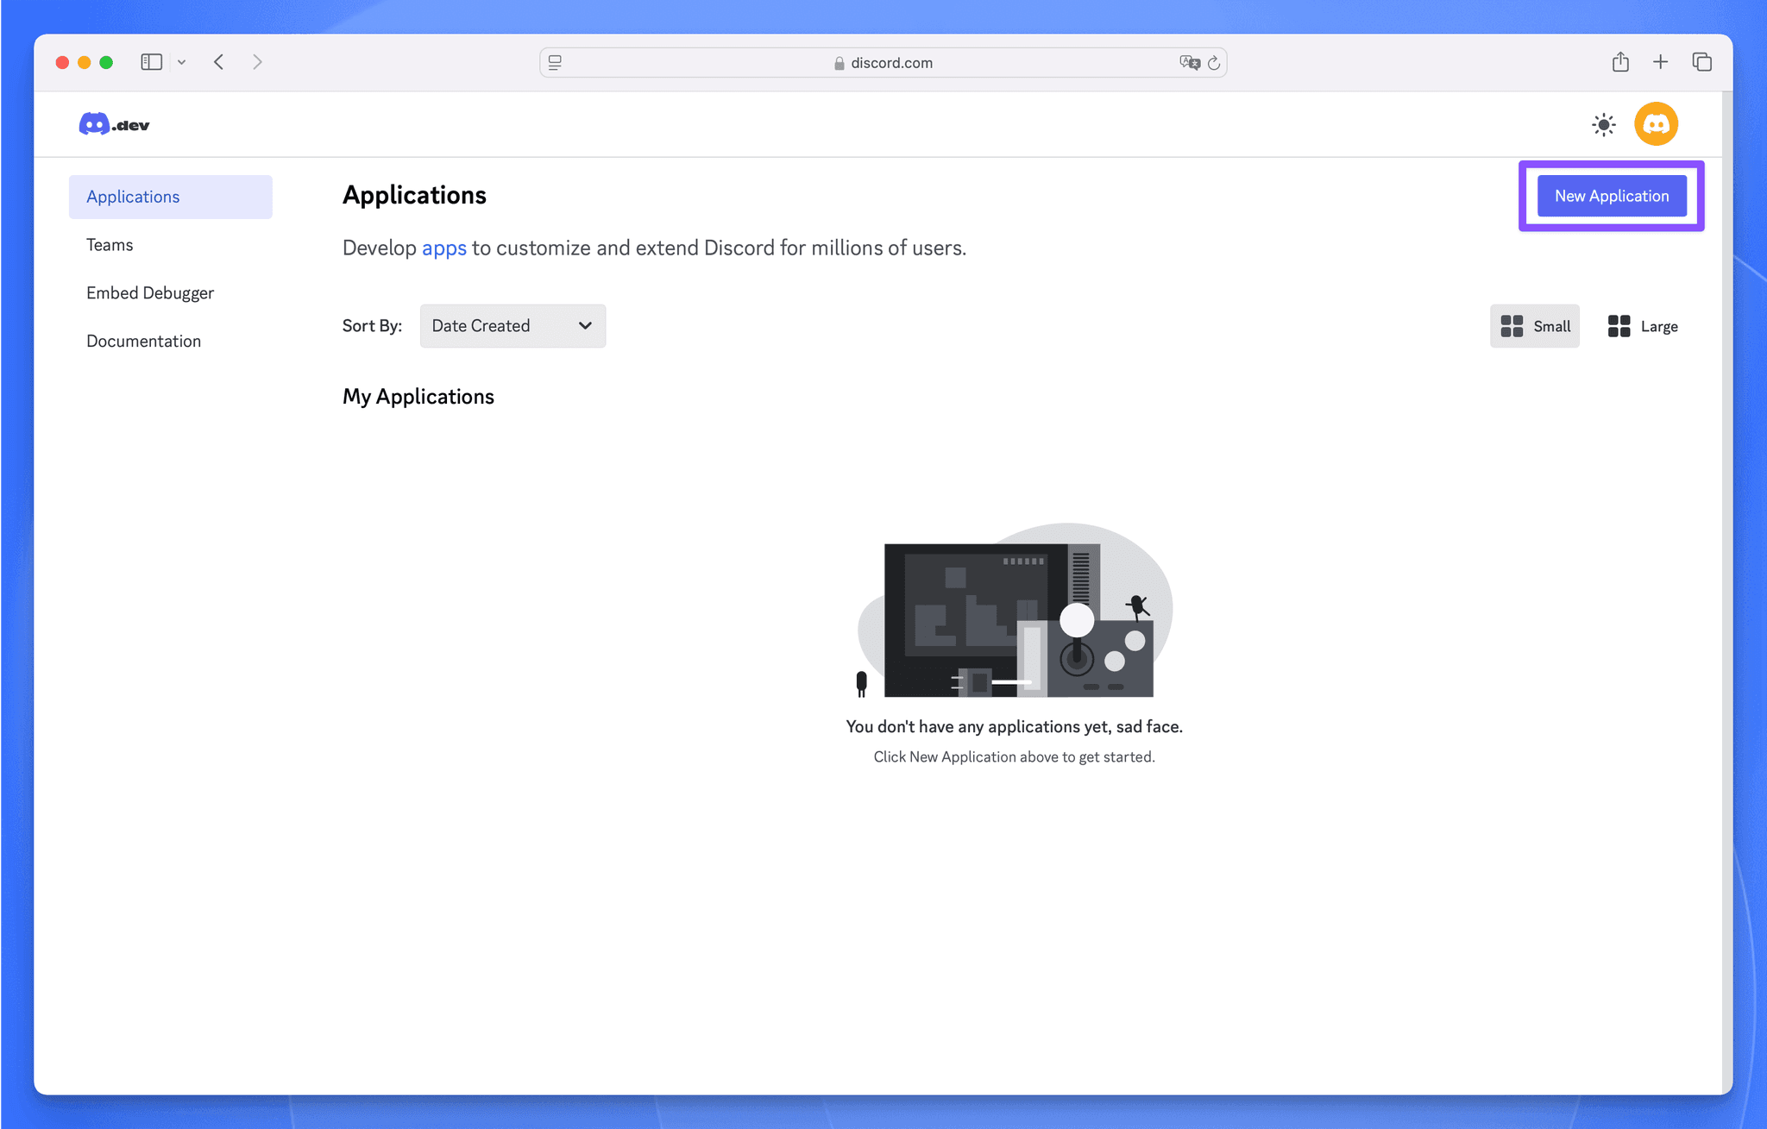
Task: Open the Safari share icon
Action: click(1619, 61)
